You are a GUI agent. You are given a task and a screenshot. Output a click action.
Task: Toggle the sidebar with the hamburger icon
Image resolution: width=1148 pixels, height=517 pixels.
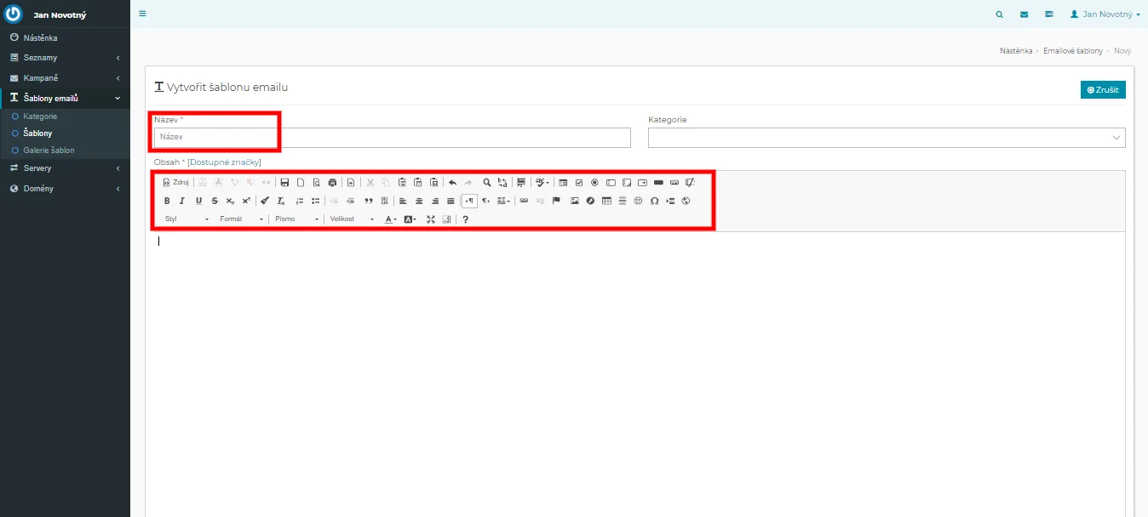[142, 14]
